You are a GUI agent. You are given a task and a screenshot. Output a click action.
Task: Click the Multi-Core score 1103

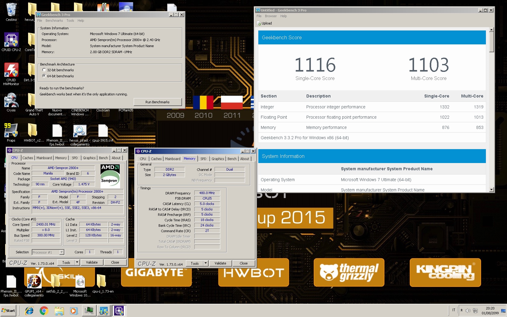[x=429, y=65]
